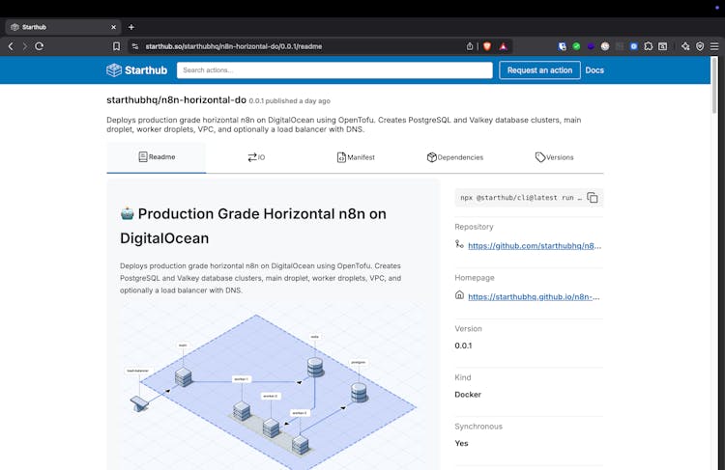The image size is (725, 470).
Task: Click the Request an action button
Action: point(539,70)
